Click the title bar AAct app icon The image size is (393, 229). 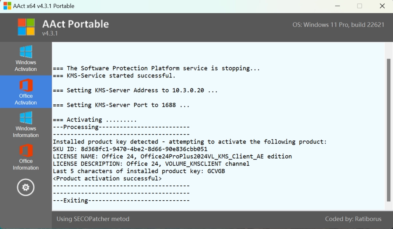point(7,6)
